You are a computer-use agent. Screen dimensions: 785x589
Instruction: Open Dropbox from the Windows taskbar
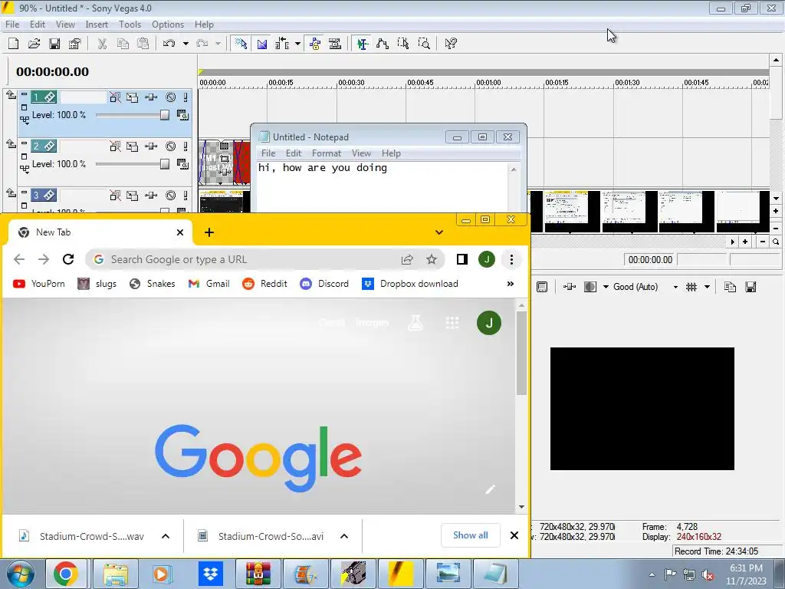pyautogui.click(x=211, y=574)
